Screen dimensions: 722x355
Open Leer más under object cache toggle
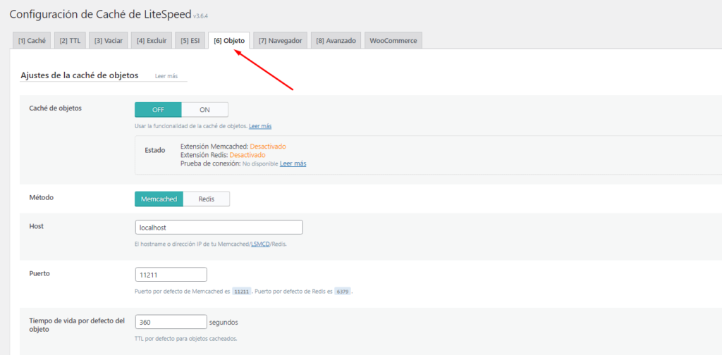260,126
